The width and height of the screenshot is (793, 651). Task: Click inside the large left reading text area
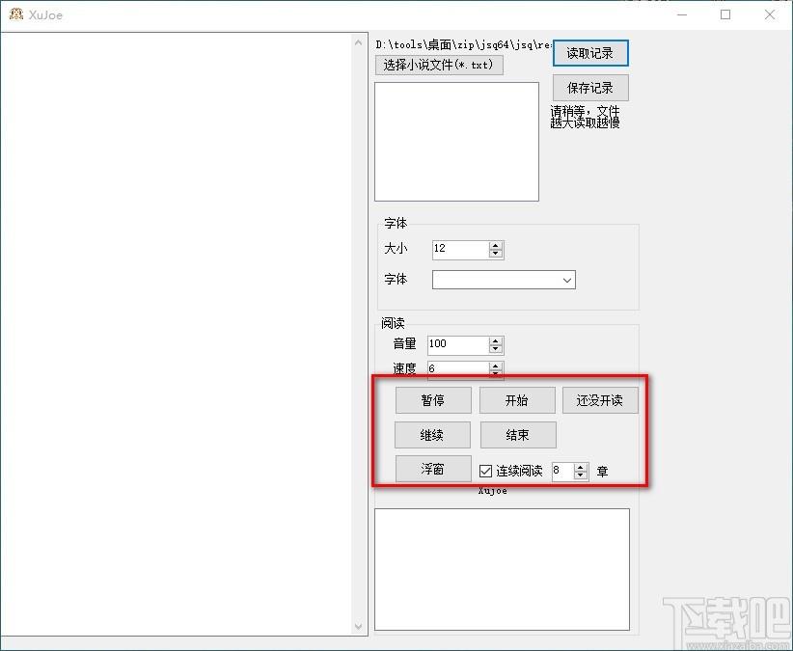177,334
